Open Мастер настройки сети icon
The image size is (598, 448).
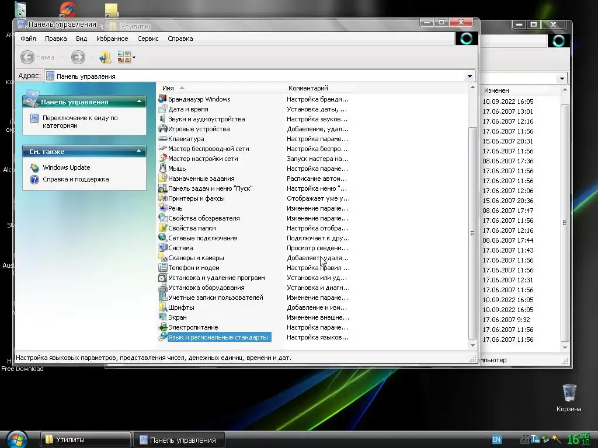click(x=162, y=159)
